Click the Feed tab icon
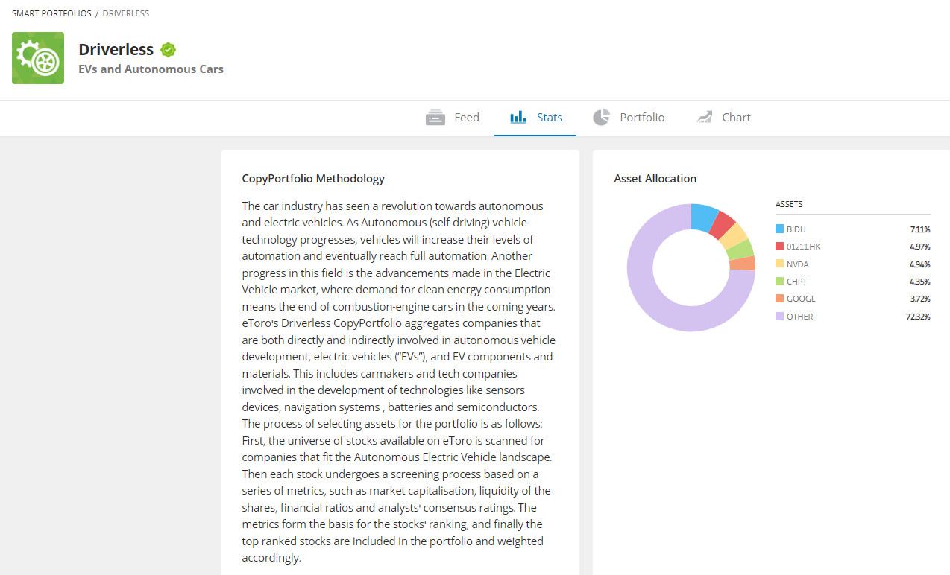This screenshot has height=575, width=950. [x=435, y=118]
